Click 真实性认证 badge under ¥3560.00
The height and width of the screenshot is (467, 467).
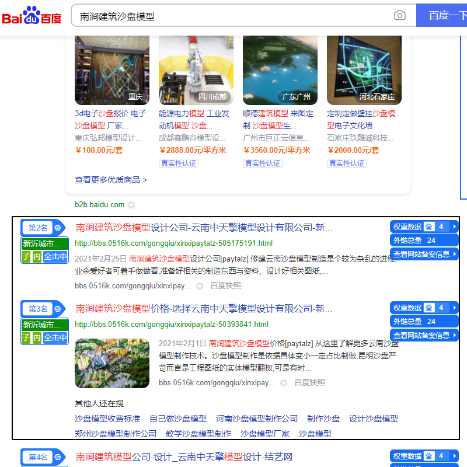coord(263,163)
